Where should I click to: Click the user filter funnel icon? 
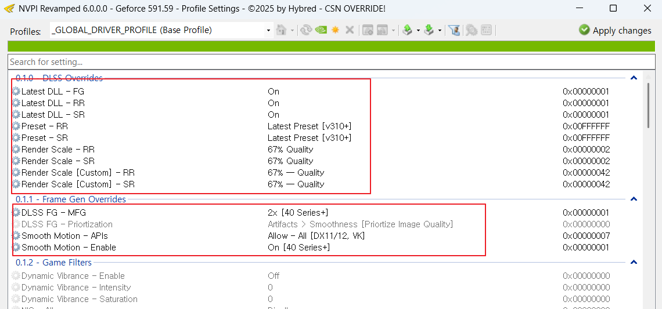pos(454,30)
